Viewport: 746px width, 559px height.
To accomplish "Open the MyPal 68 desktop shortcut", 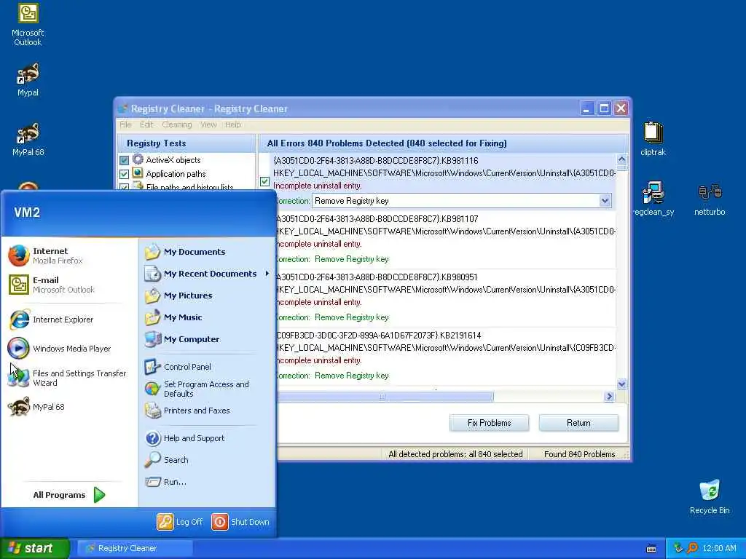I will pos(28,139).
